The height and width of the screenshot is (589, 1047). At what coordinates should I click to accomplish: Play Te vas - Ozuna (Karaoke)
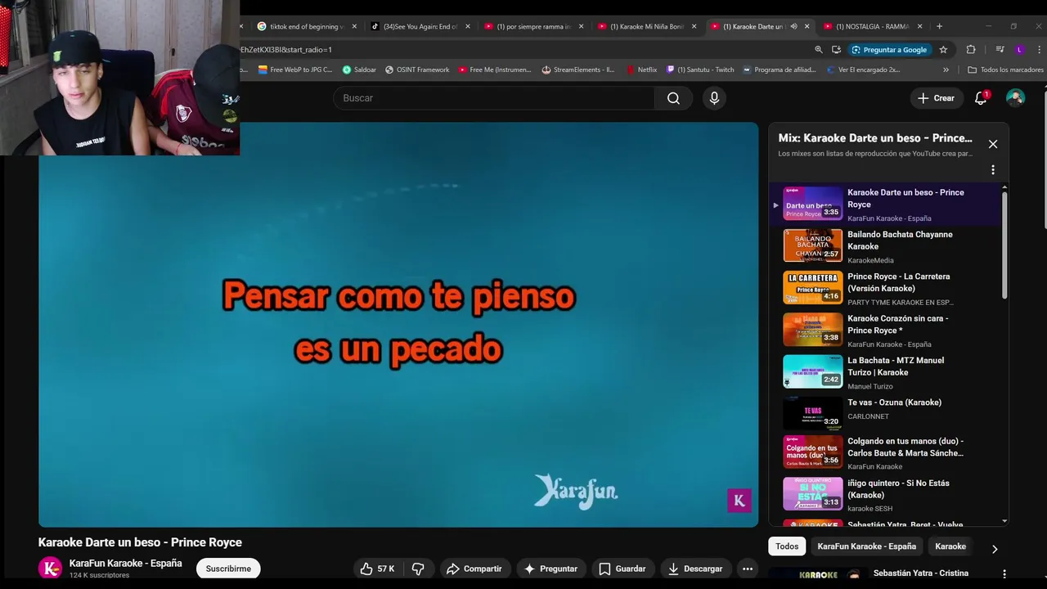point(892,414)
